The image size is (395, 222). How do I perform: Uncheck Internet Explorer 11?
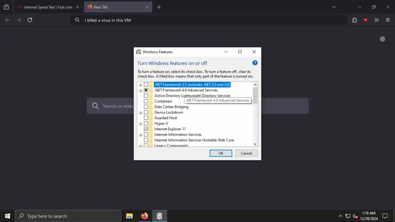[x=146, y=129]
